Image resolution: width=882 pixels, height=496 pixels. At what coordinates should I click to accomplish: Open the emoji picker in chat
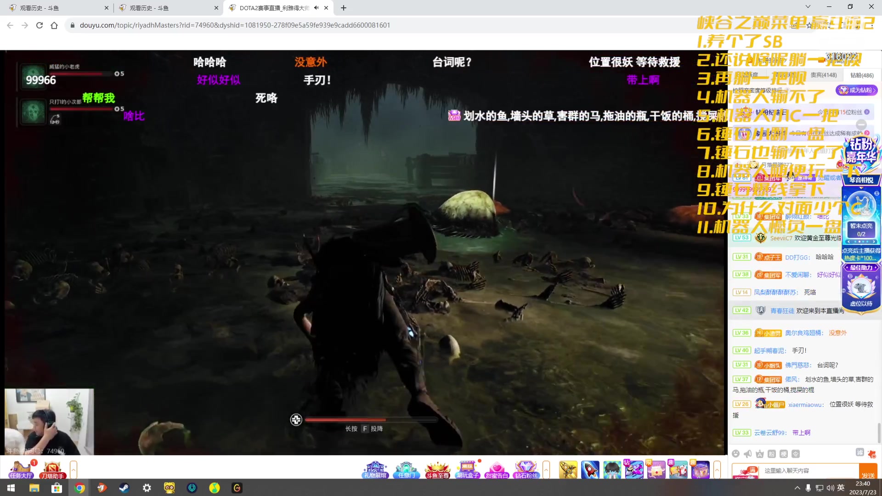click(736, 454)
